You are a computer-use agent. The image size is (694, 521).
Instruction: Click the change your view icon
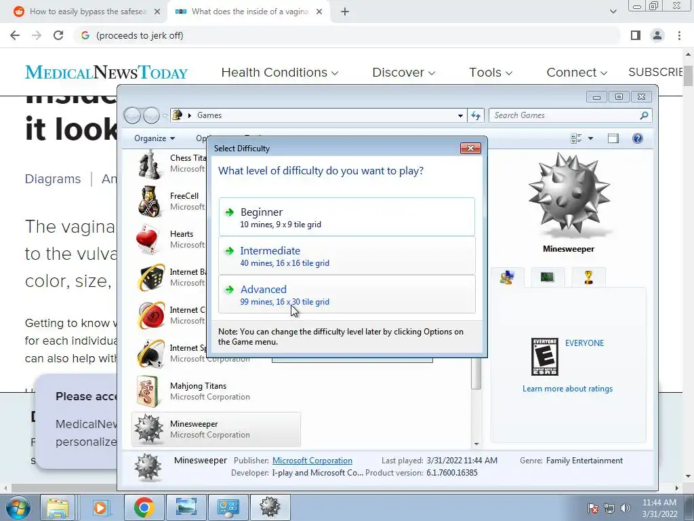pyautogui.click(x=576, y=138)
